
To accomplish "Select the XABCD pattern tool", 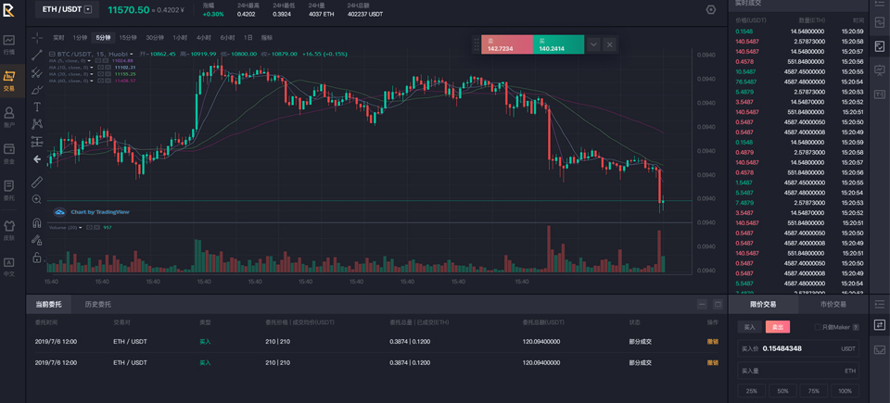I will coord(37,124).
